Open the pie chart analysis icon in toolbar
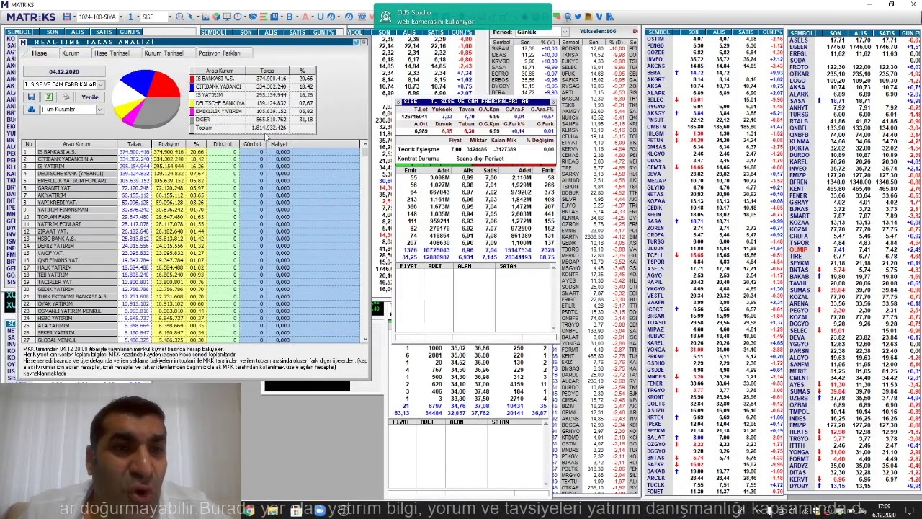The width and height of the screenshot is (922, 519). pos(216,17)
